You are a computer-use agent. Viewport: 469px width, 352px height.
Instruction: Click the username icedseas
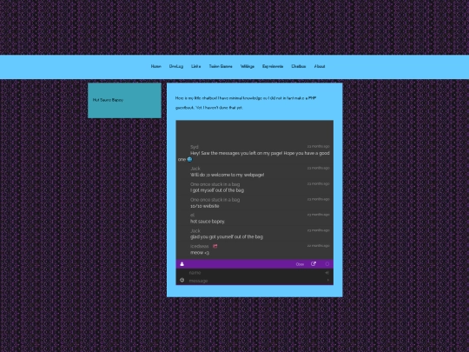coord(199,246)
